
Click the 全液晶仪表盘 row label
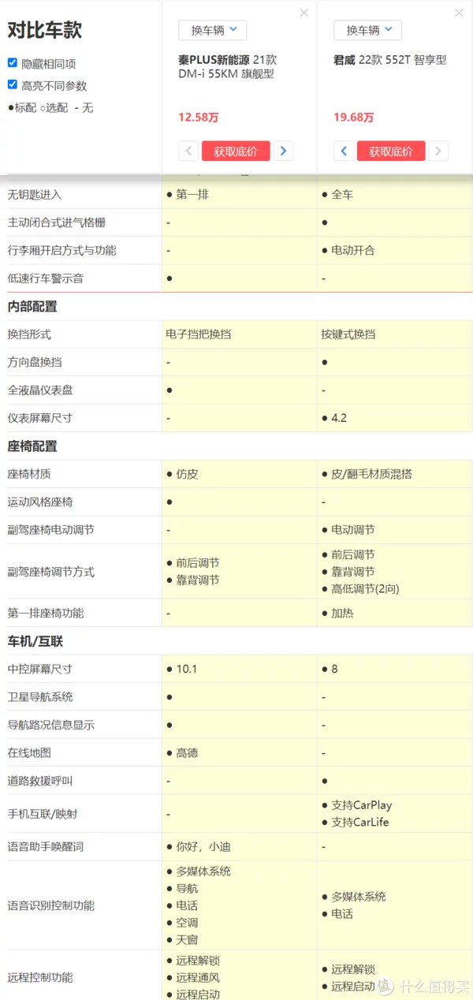(39, 390)
